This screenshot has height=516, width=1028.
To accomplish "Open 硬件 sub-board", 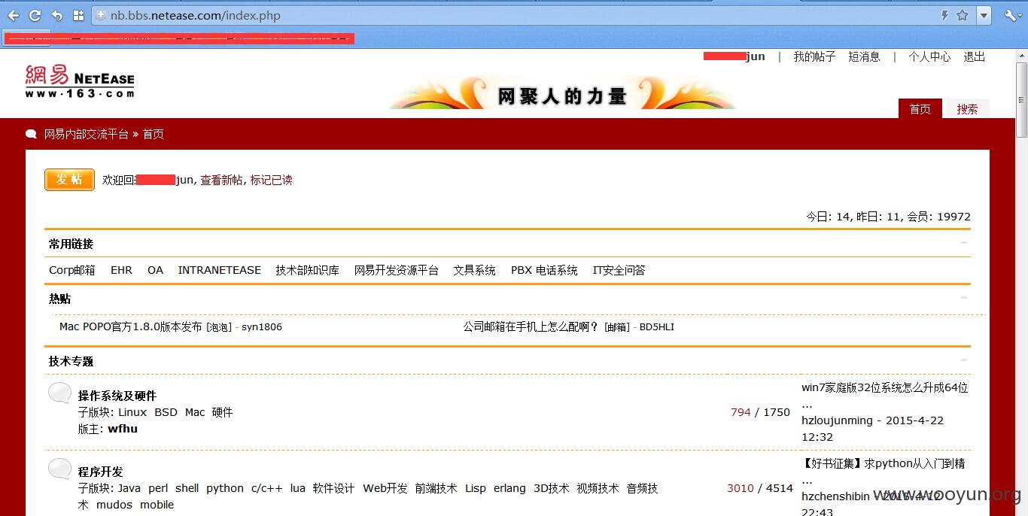I will pyautogui.click(x=222, y=412).
